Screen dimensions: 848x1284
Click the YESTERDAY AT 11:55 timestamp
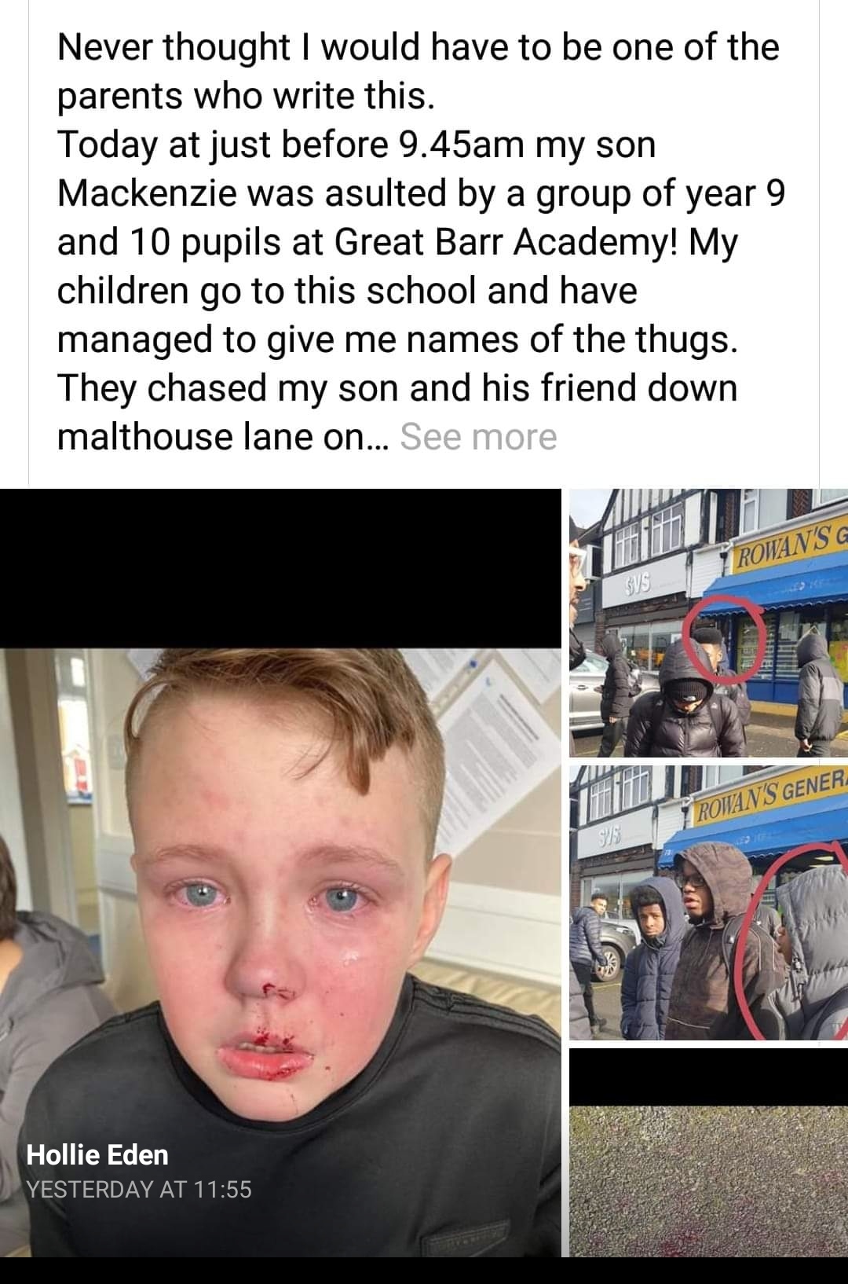click(139, 1189)
